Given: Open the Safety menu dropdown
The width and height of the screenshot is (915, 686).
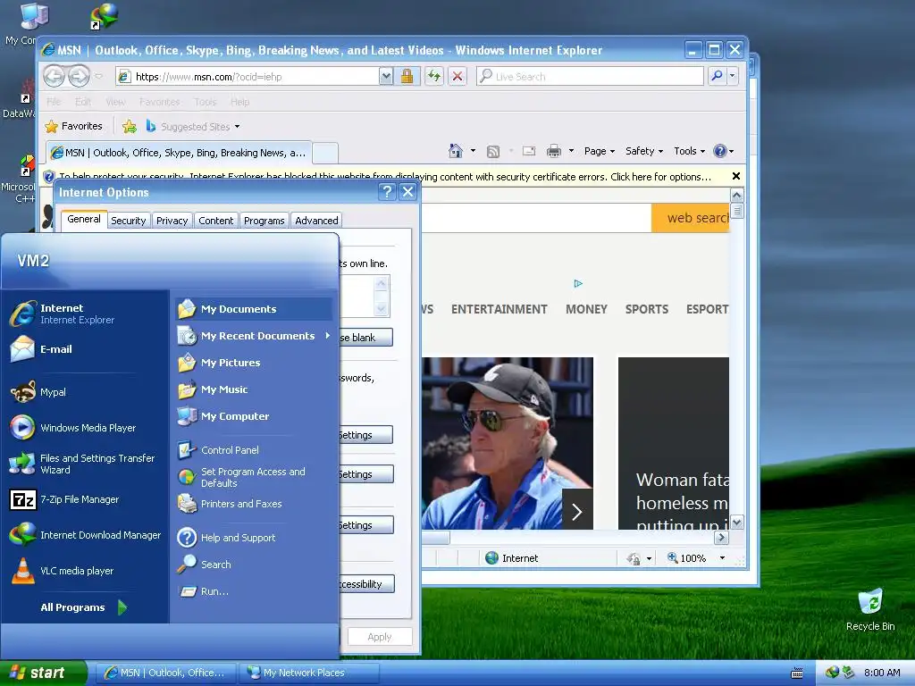Looking at the screenshot, I should pyautogui.click(x=644, y=151).
